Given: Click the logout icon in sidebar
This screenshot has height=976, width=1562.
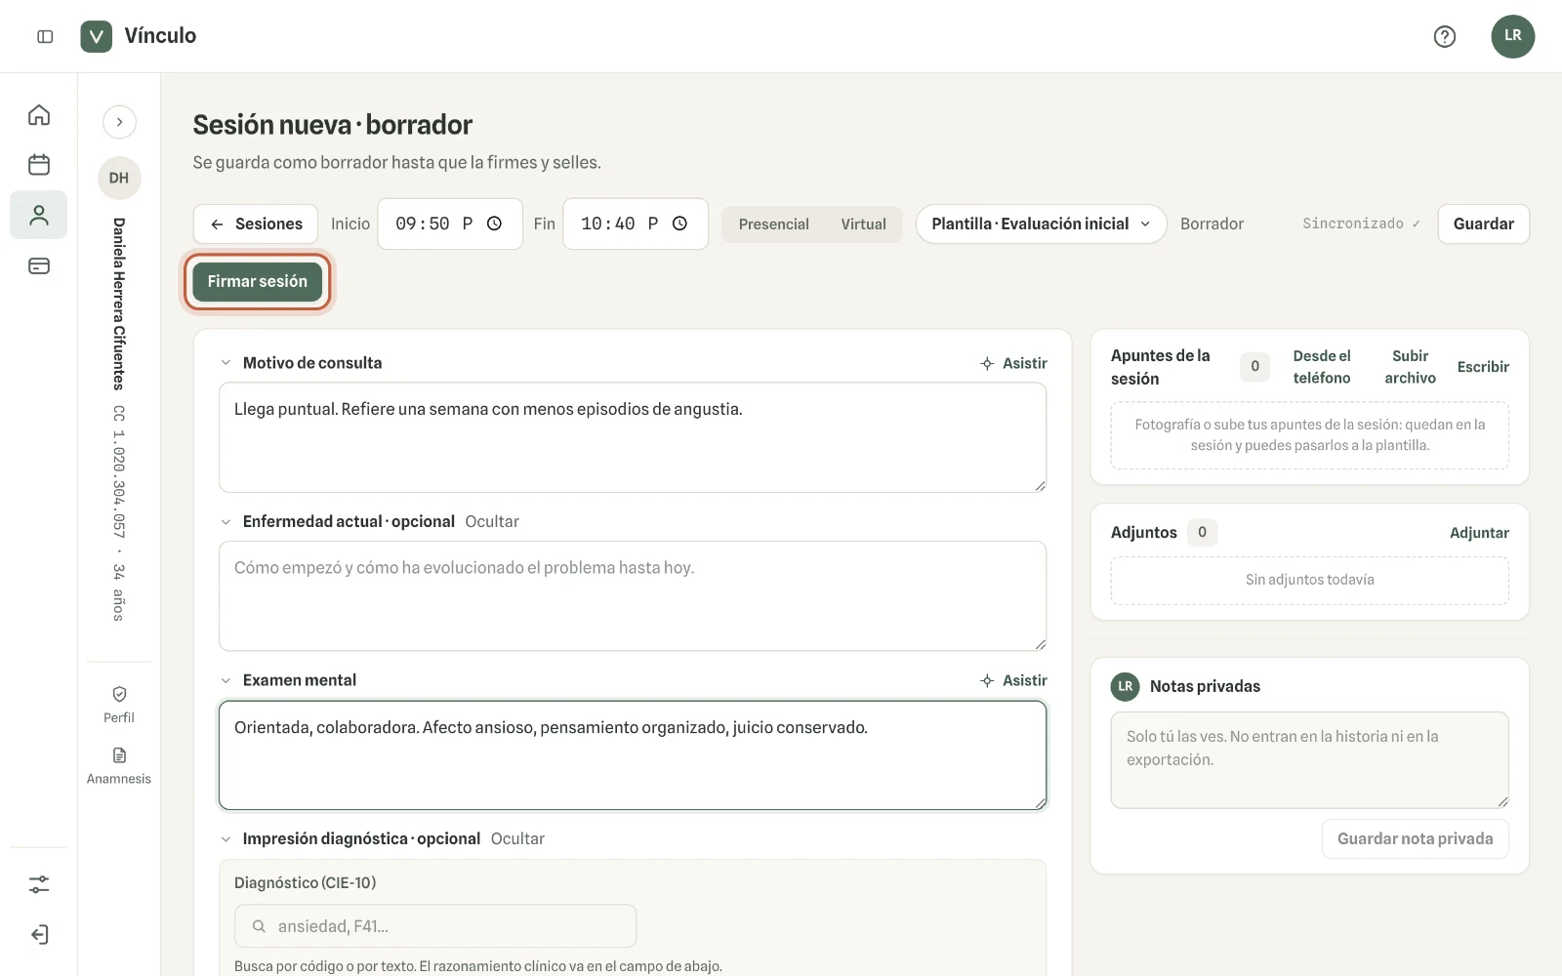Looking at the screenshot, I should pos(39,934).
